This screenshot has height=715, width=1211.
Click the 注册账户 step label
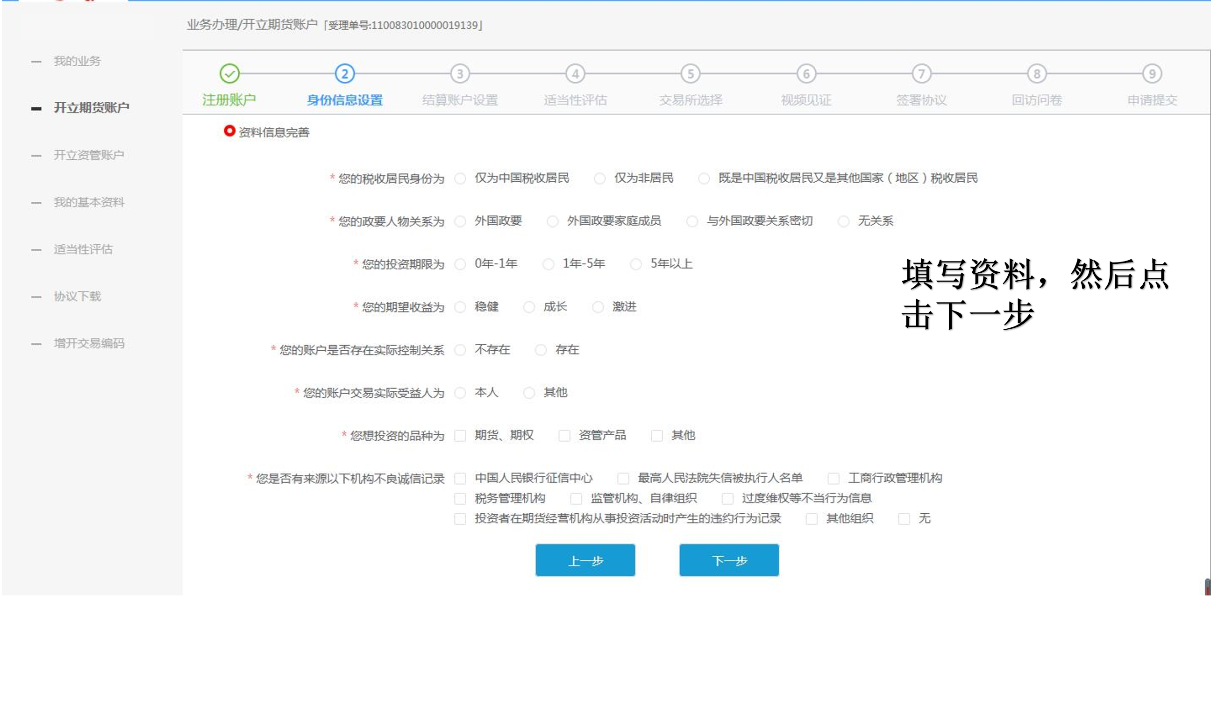coord(229,100)
